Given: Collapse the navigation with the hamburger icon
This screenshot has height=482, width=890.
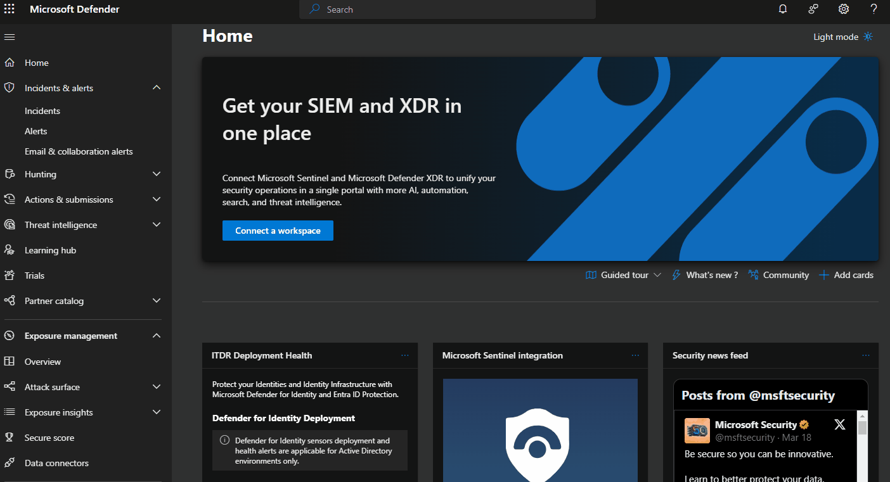Looking at the screenshot, I should [9, 36].
